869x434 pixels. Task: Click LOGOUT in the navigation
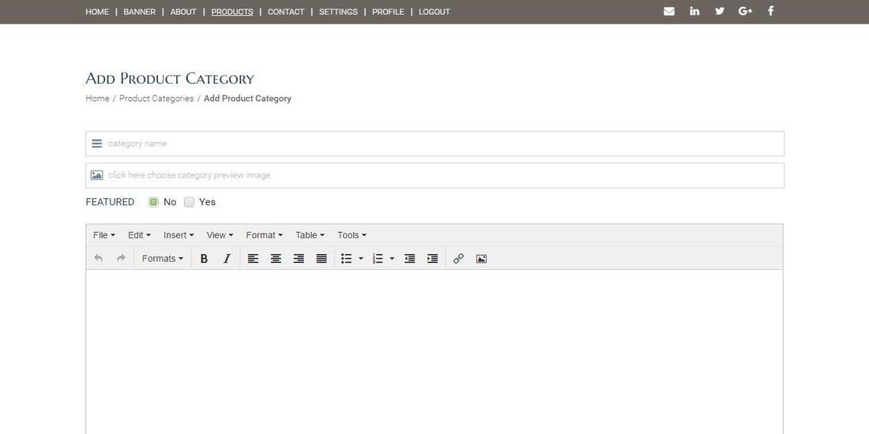click(434, 12)
